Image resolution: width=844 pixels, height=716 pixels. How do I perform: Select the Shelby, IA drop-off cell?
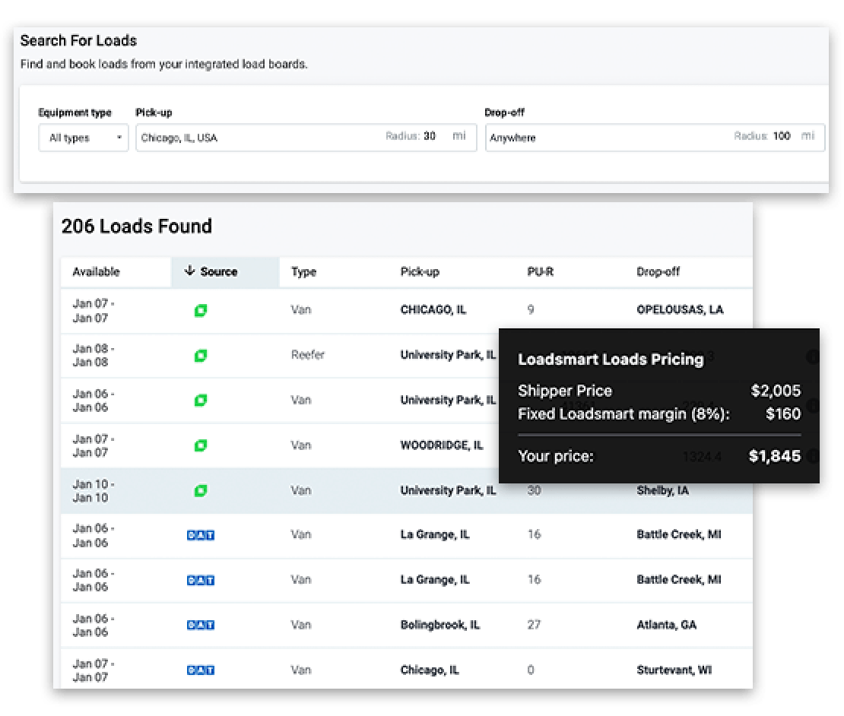coord(662,490)
